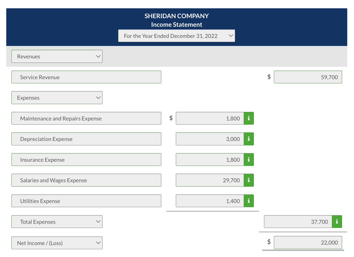Open the Expenses heading dropdown
This screenshot has width=354, height=257.
(57, 98)
